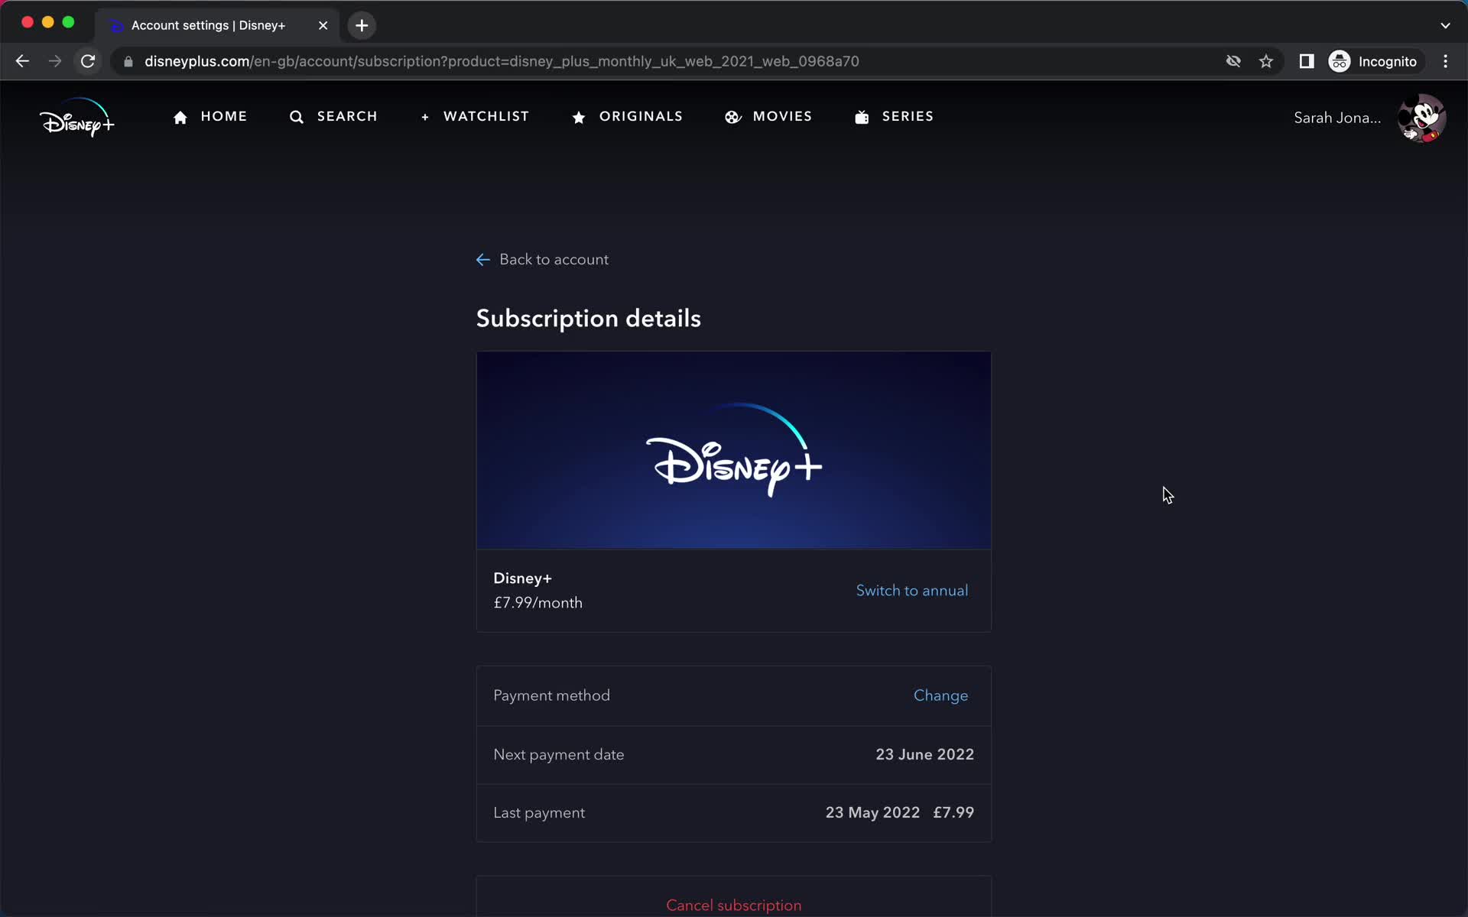1468x917 pixels.
Task: Open the Search tool
Action: click(x=333, y=116)
